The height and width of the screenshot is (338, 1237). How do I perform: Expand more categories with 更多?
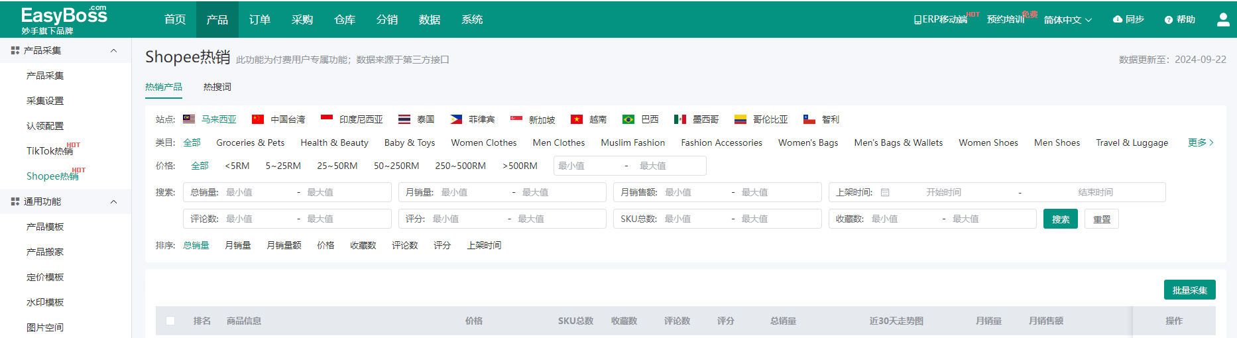click(x=1201, y=142)
